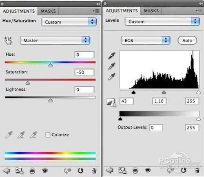Click the reset arrow in Hue/Saturation panel
204x177 pixels.
(x=80, y=171)
